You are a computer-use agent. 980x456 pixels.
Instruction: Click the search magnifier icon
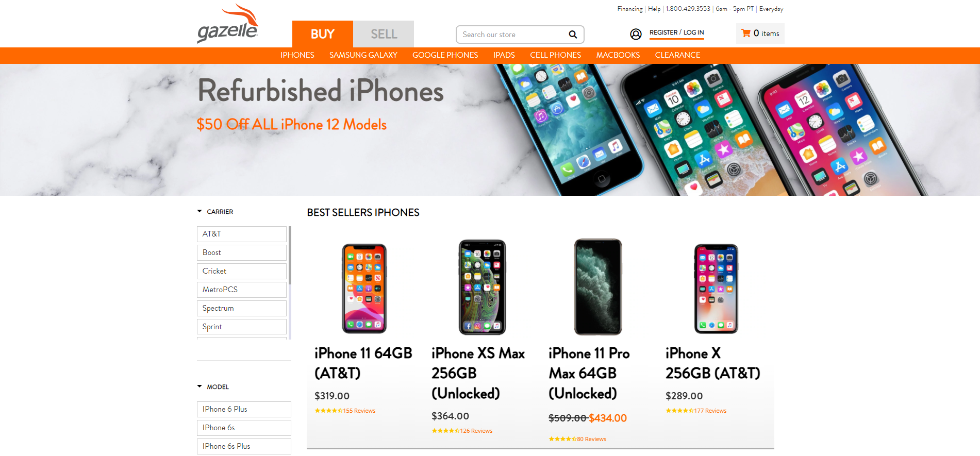coord(572,35)
